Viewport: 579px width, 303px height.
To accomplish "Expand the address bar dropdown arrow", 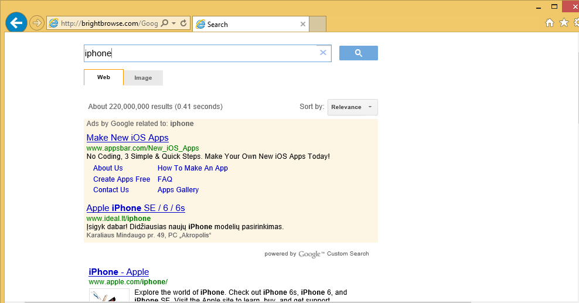I will [174, 23].
